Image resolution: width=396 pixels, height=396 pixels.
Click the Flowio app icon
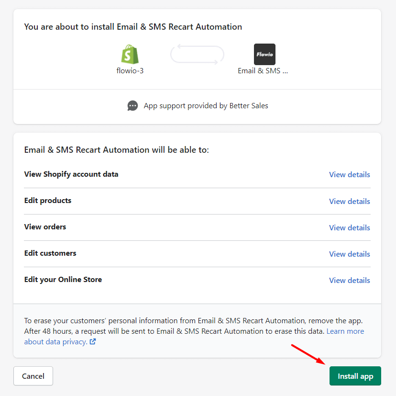(264, 55)
